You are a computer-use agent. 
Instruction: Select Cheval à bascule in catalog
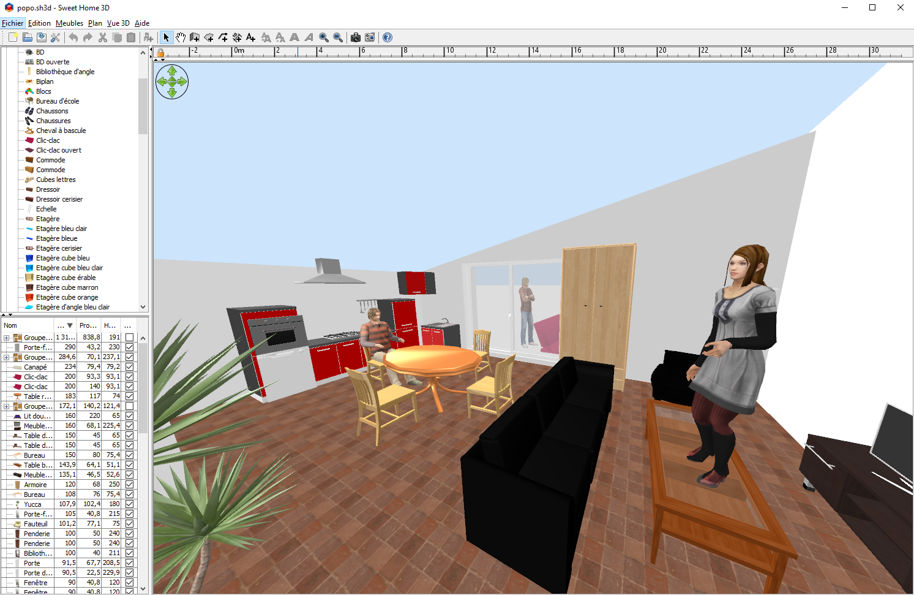coord(61,131)
